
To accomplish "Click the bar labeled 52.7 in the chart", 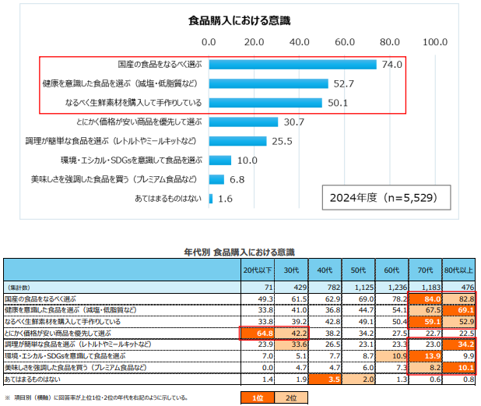I will tap(268, 83).
